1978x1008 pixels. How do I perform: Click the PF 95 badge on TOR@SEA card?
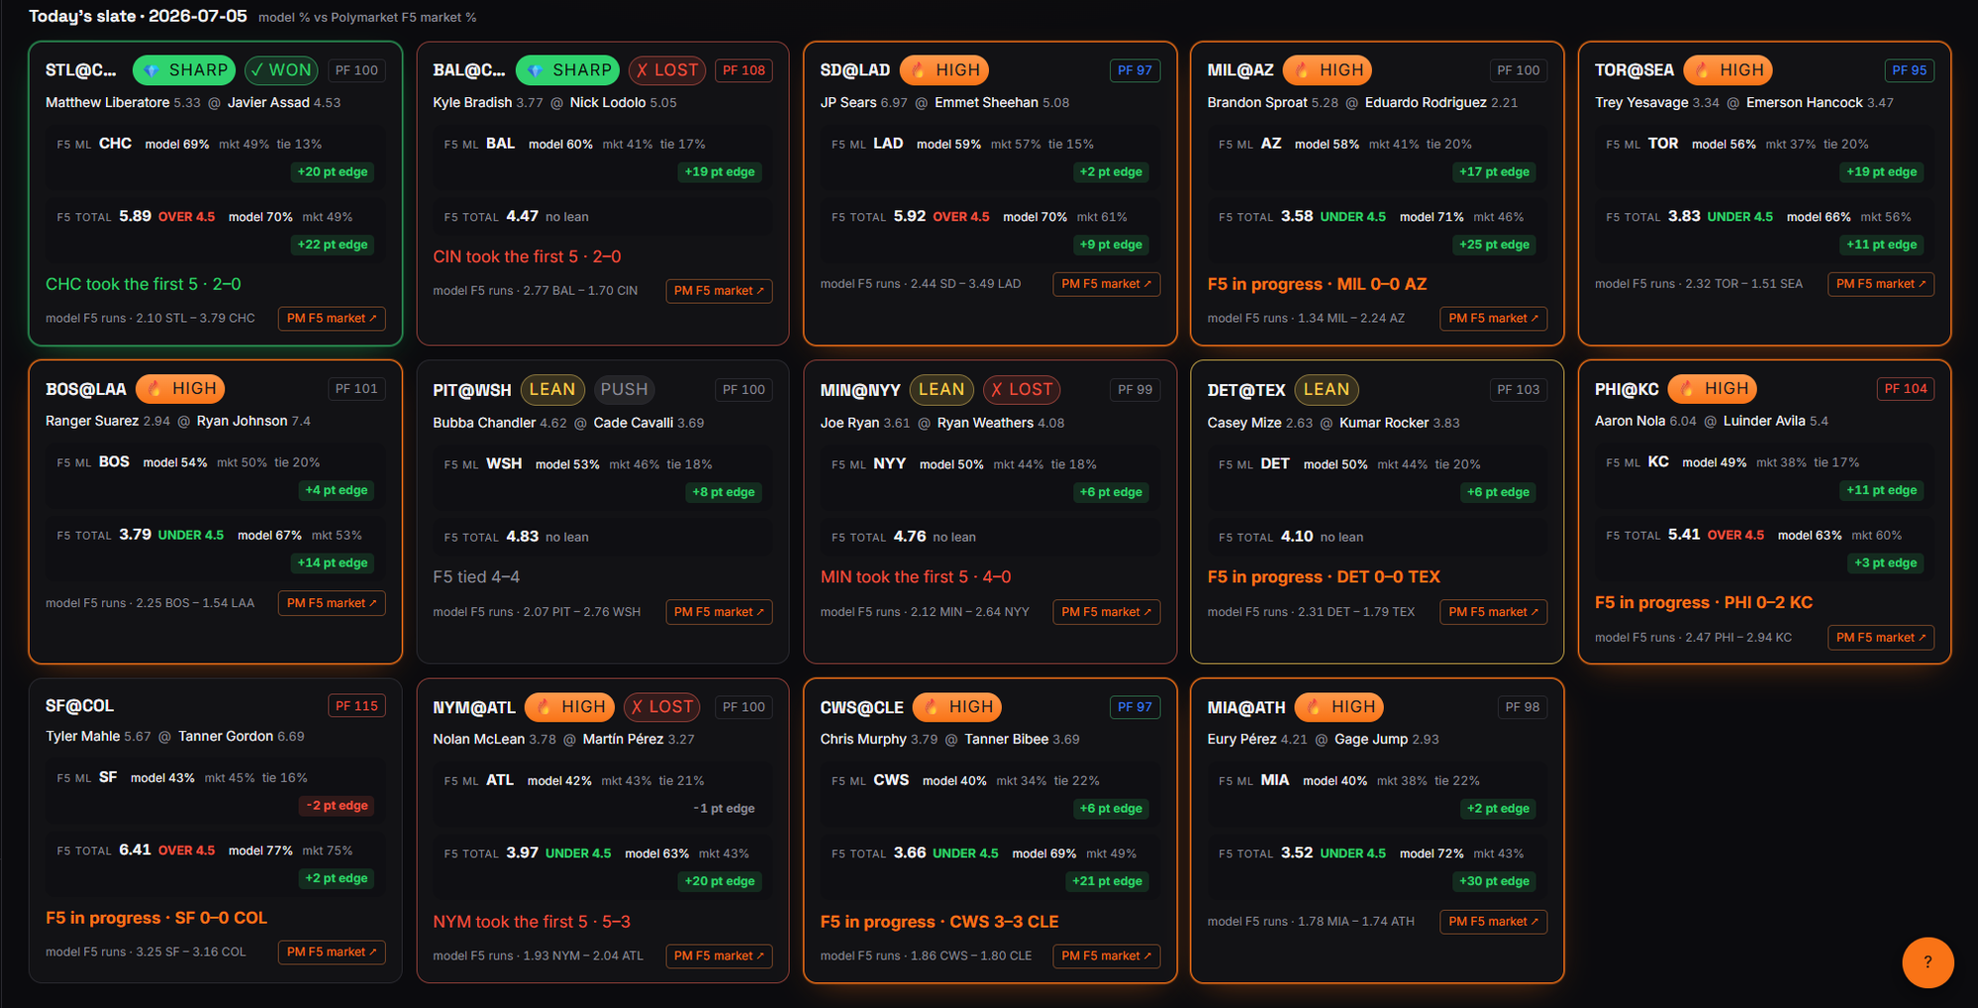[1910, 70]
